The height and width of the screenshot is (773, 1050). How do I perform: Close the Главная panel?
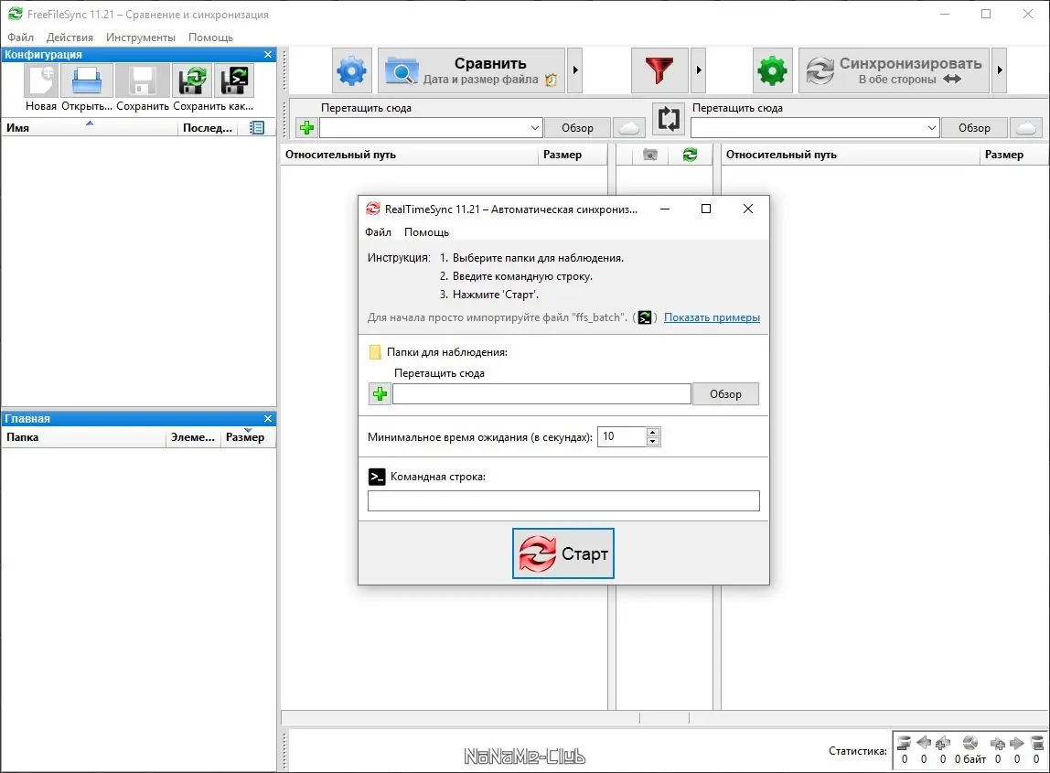pyautogui.click(x=268, y=419)
